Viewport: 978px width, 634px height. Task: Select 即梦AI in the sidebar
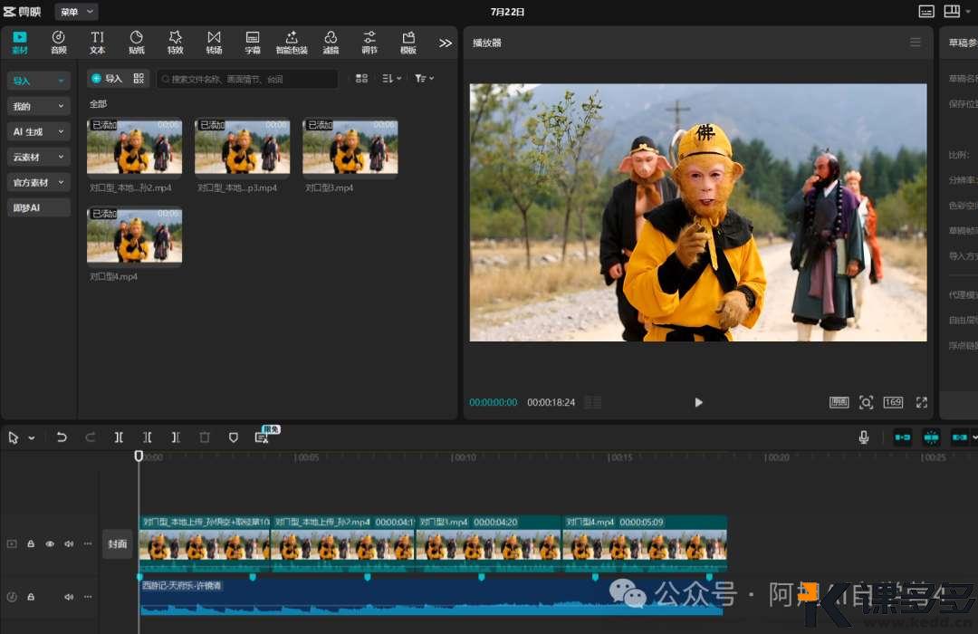click(38, 207)
